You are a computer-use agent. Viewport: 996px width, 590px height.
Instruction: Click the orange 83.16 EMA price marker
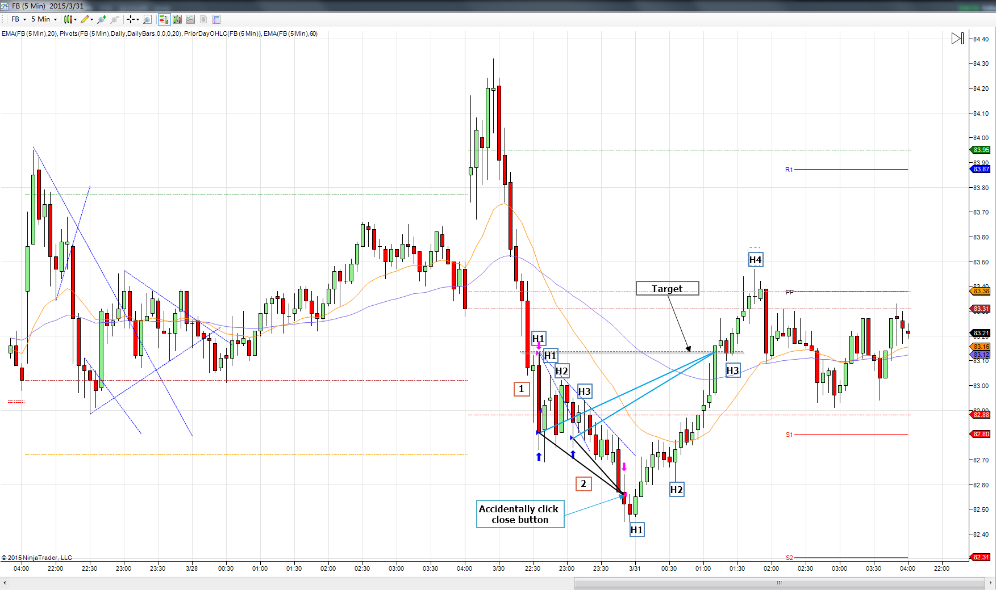click(x=981, y=347)
